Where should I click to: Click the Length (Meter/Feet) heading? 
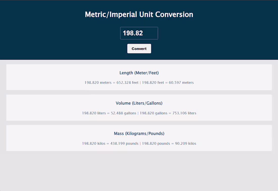(x=139, y=73)
